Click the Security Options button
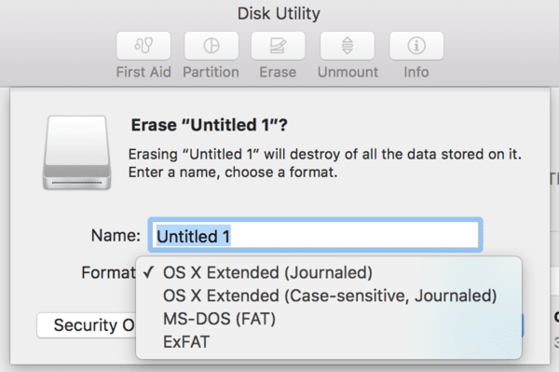 tap(87, 325)
